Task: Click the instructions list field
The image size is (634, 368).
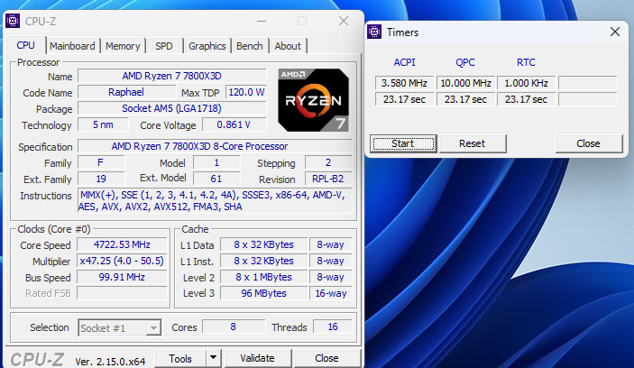Action: (215, 200)
